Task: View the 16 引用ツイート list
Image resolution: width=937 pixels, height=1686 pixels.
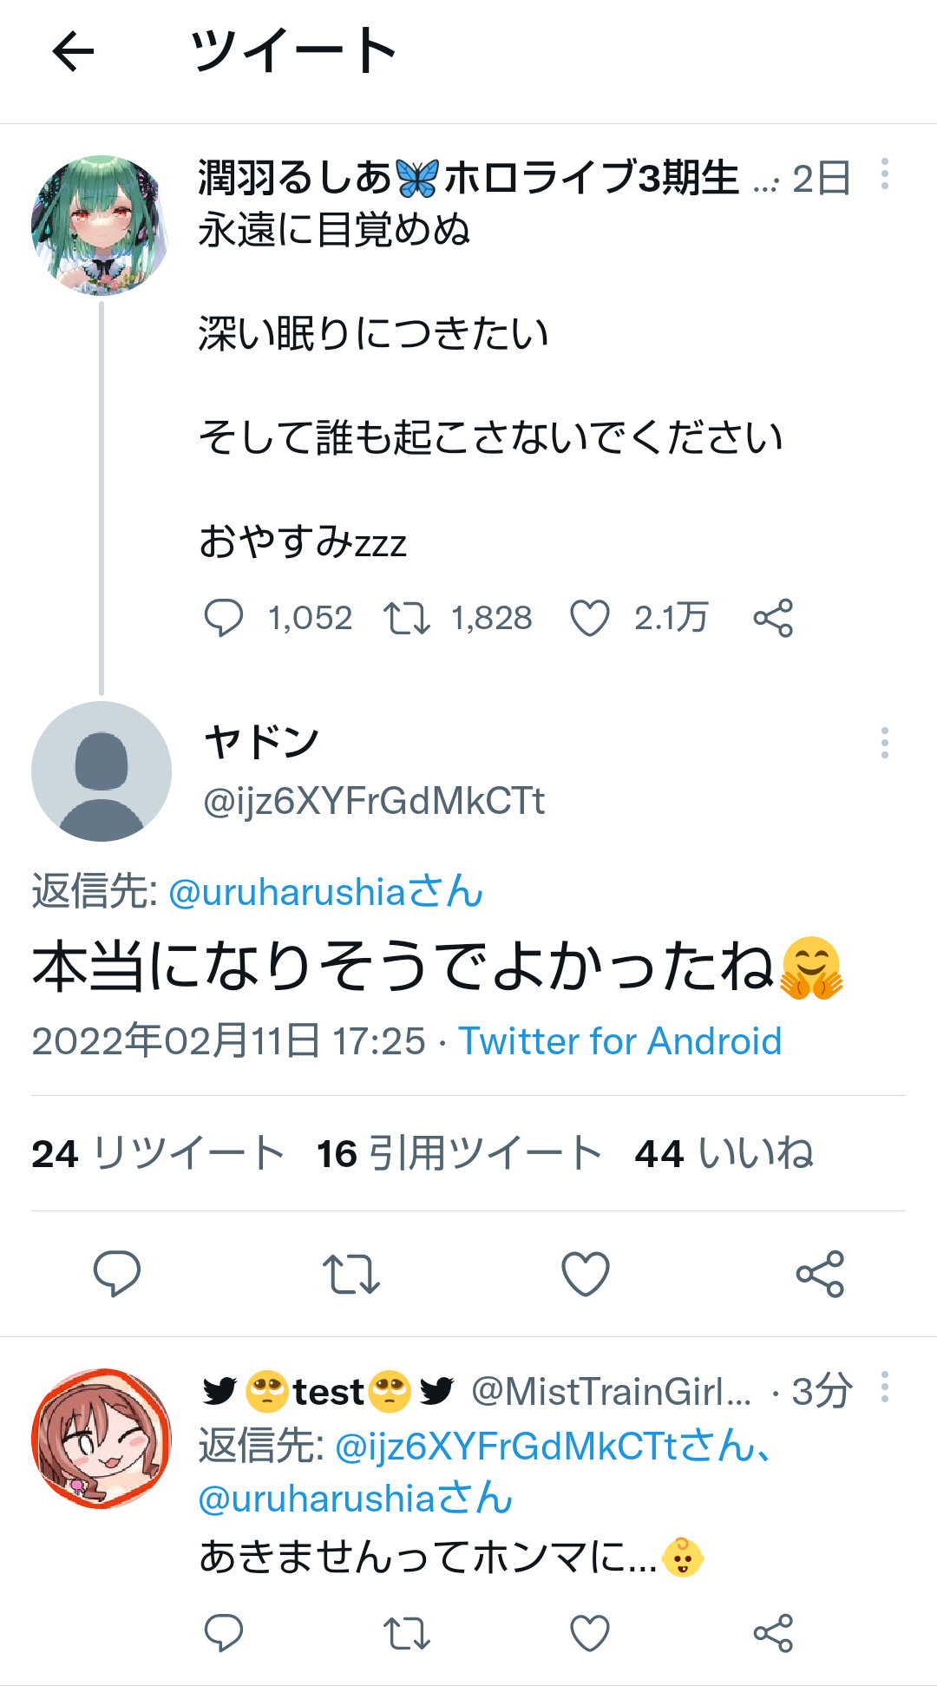Action: pos(459,1154)
